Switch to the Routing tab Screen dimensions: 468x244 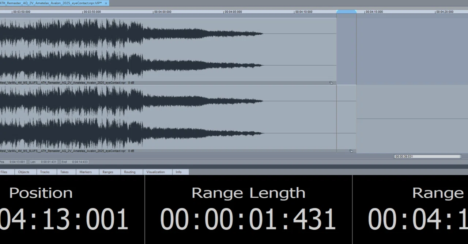[x=130, y=172]
